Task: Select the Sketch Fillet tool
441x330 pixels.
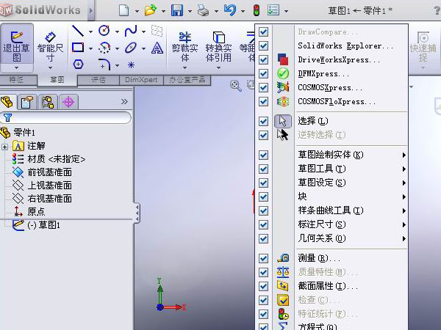Action: [x=104, y=65]
